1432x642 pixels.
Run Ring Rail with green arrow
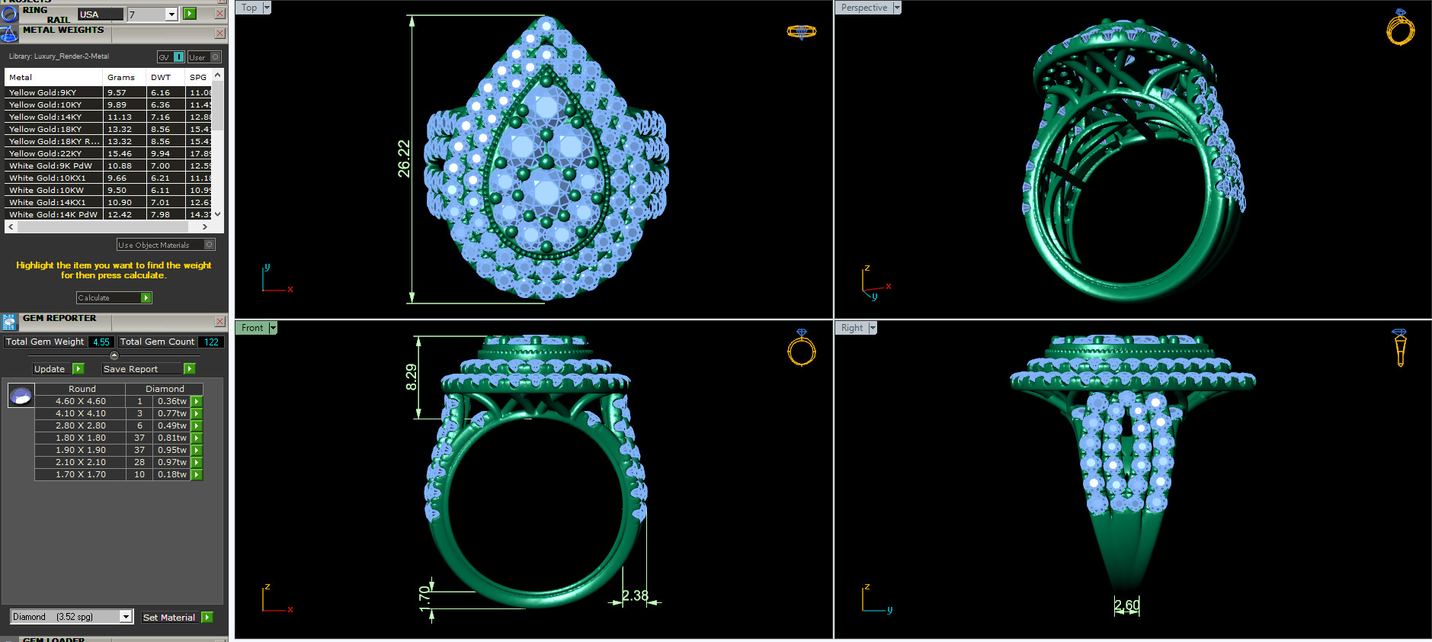[x=190, y=14]
